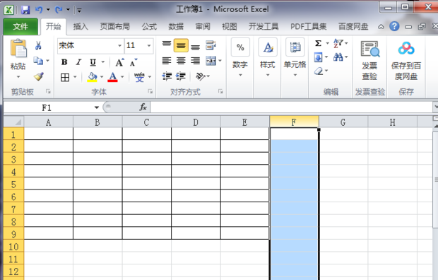Activate the Format Painter brush
Image resolution: width=438 pixels, height=280 pixels.
pyautogui.click(x=39, y=76)
